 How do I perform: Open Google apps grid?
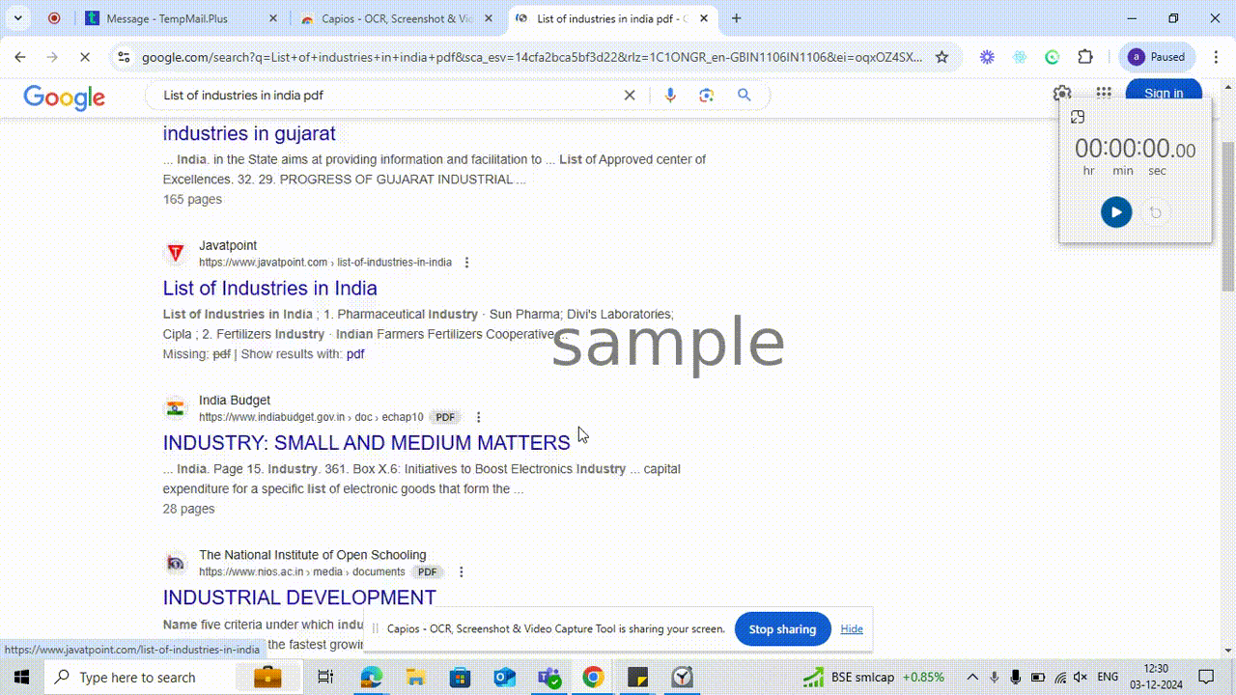click(1104, 93)
